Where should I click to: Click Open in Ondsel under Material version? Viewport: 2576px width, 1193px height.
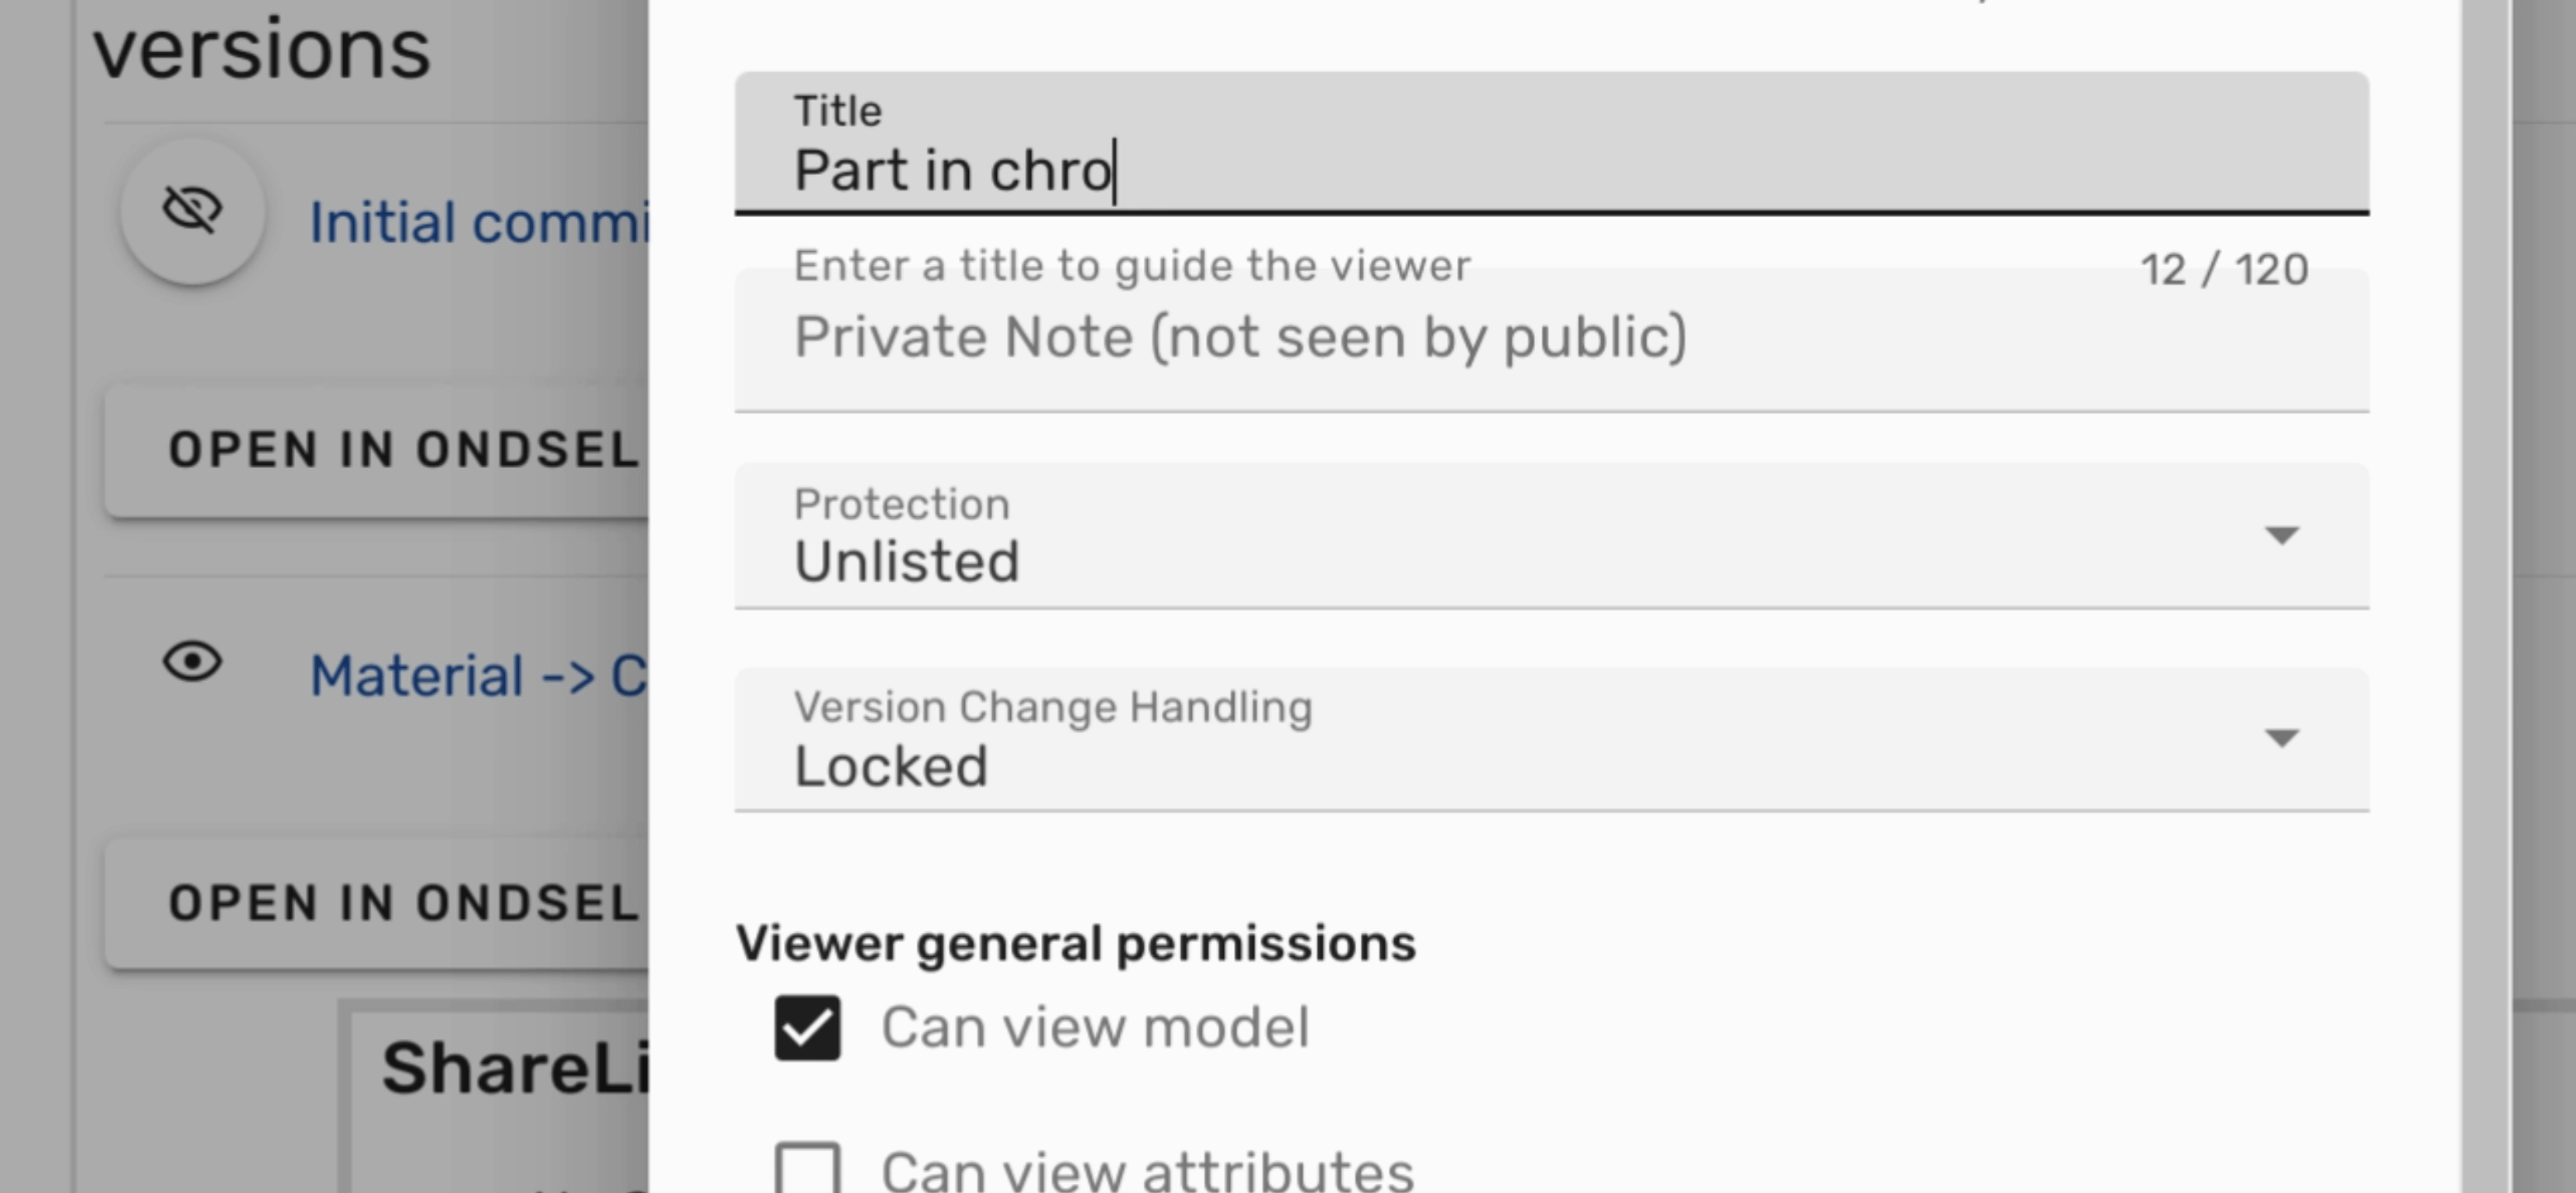(402, 903)
